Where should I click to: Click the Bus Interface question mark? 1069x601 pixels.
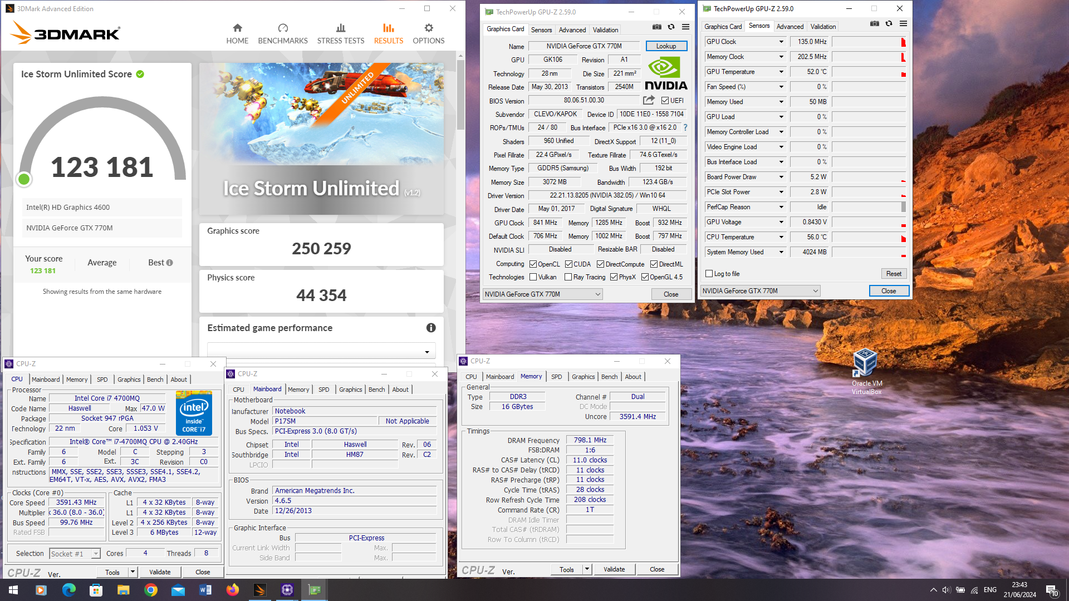click(685, 127)
